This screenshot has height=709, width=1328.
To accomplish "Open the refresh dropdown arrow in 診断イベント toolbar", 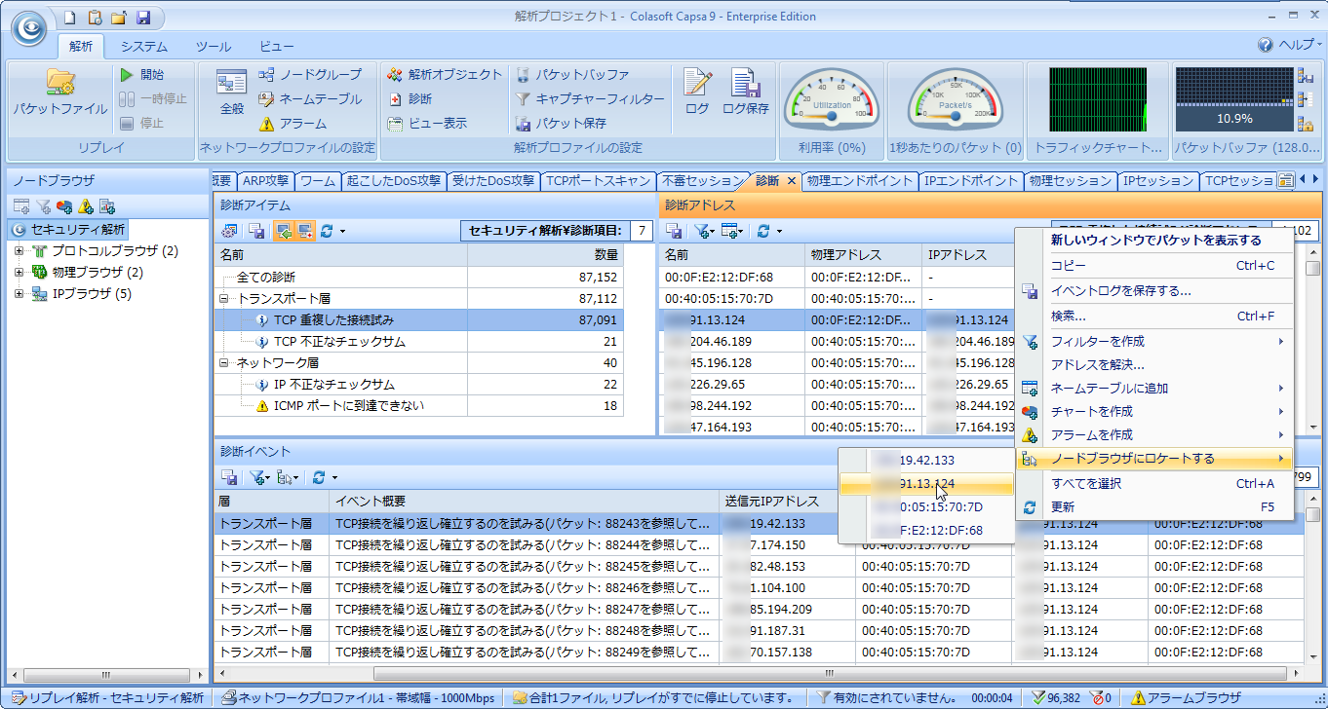I will [x=334, y=478].
